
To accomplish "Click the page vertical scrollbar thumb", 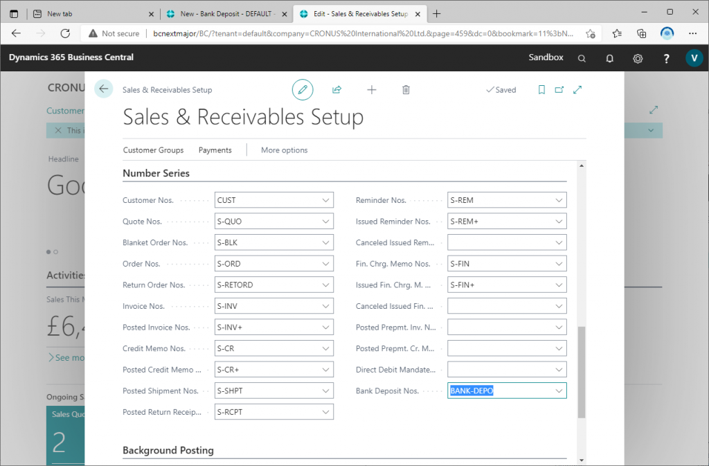I will [x=582, y=370].
